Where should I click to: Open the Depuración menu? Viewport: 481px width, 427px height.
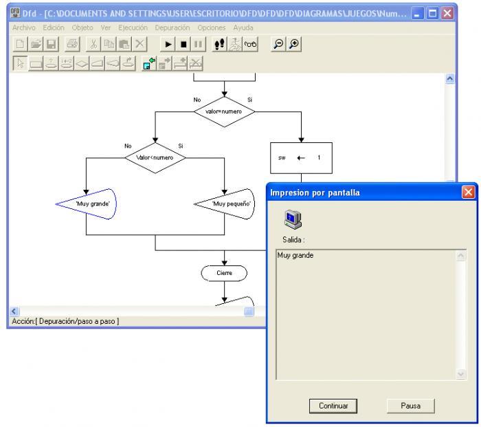pos(172,28)
